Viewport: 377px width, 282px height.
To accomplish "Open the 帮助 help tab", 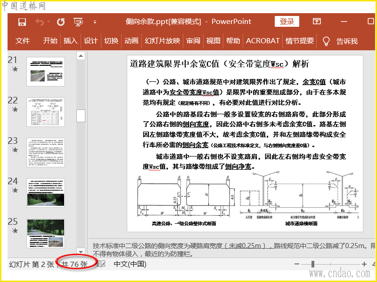I will point(233,41).
